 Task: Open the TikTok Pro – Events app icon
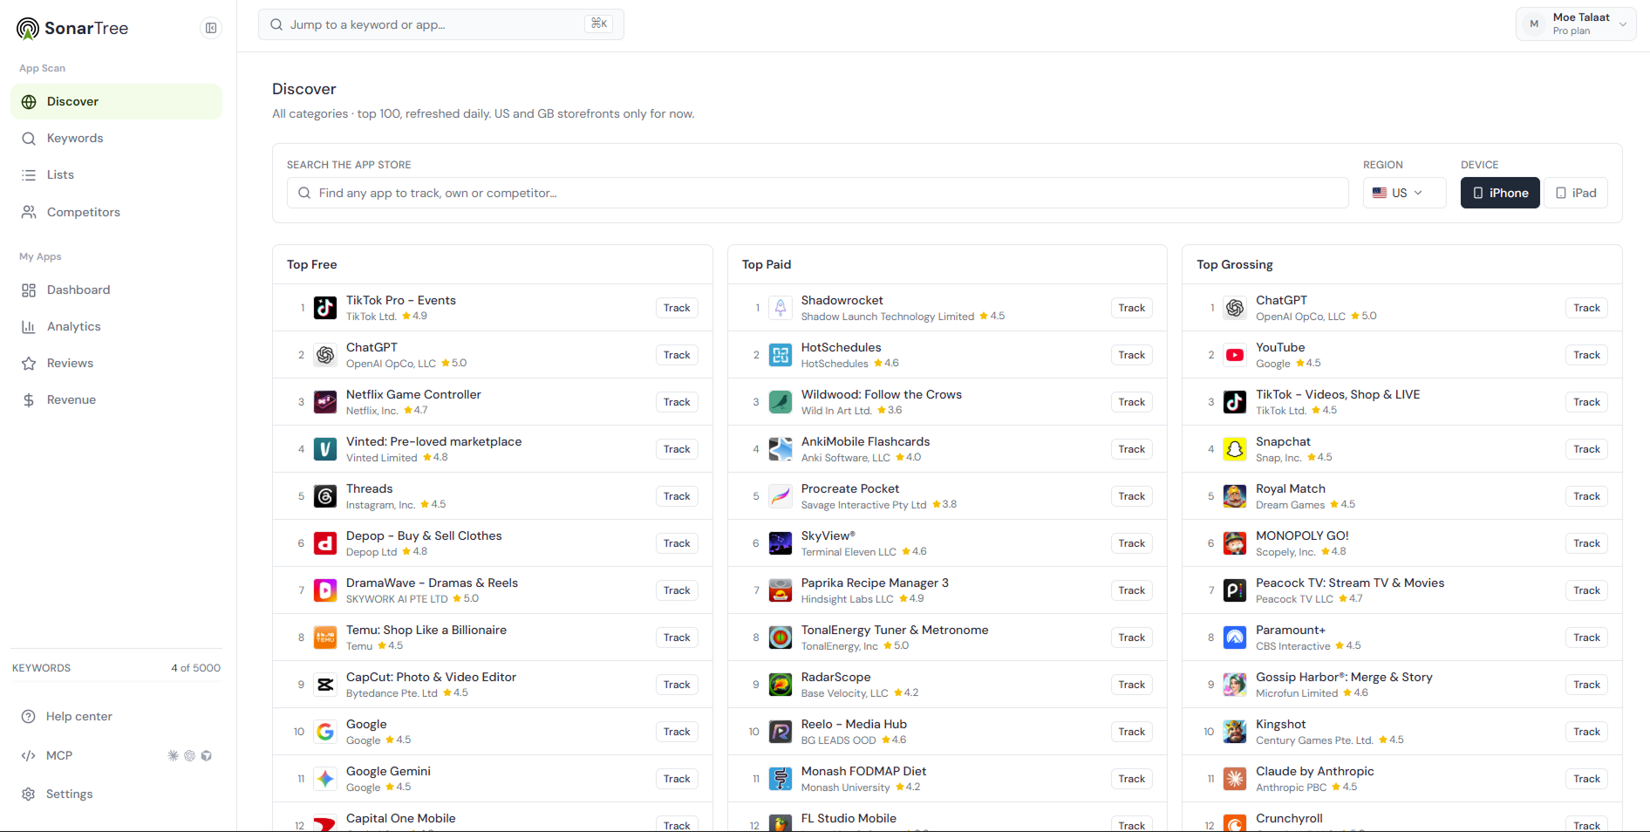click(325, 307)
